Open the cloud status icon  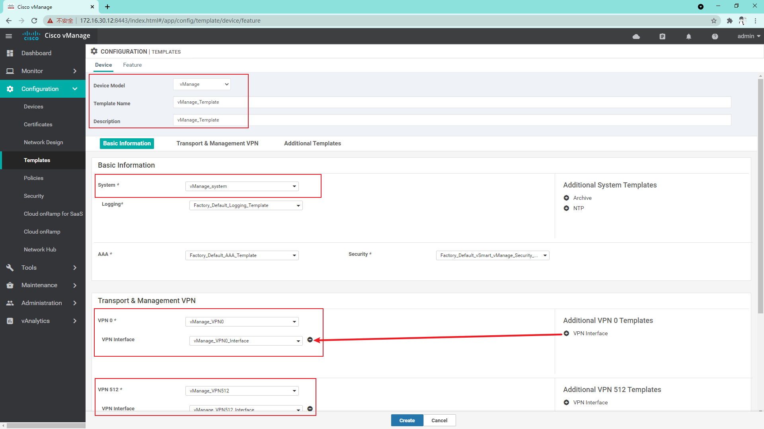pyautogui.click(x=636, y=36)
